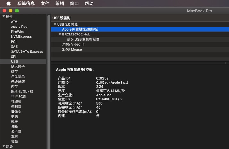Select SPI in the sidebar
The image size is (229, 149).
13,57
